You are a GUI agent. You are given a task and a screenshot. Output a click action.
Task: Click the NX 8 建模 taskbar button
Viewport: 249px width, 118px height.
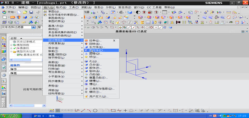click(x=47, y=116)
